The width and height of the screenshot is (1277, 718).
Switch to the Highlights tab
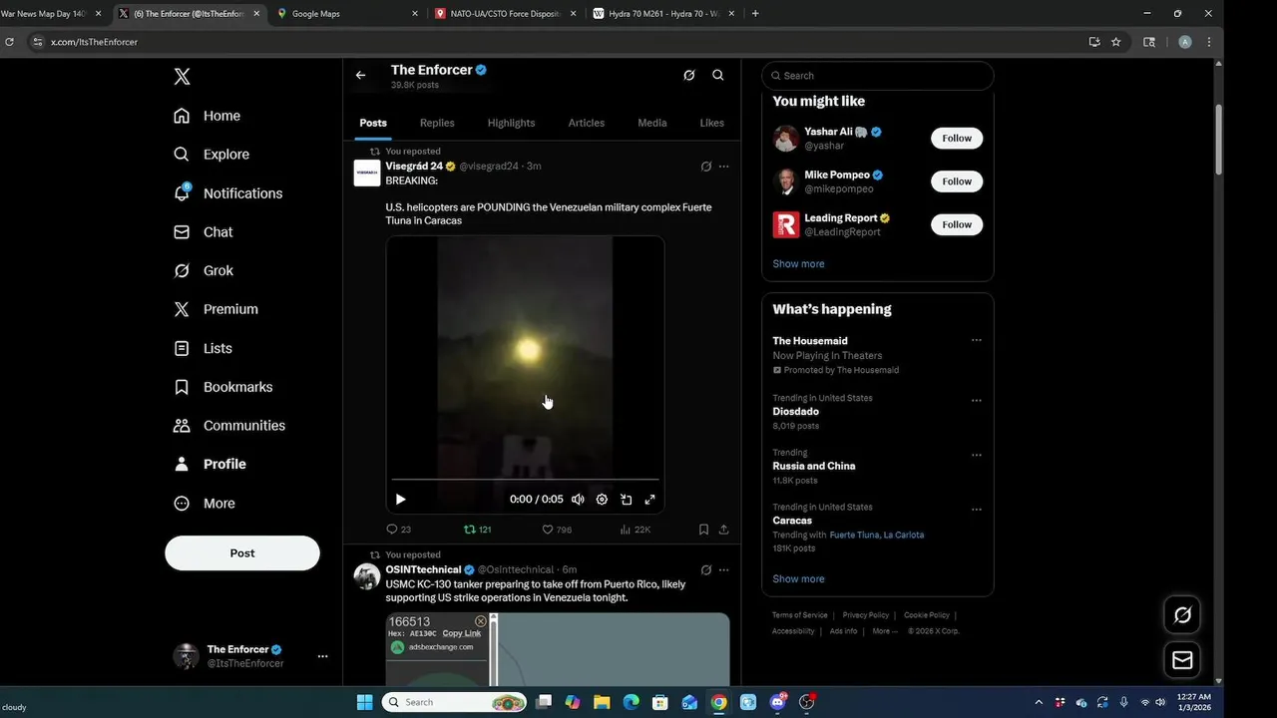click(511, 123)
